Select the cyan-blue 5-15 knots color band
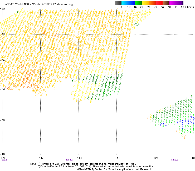 tap(128, 3)
